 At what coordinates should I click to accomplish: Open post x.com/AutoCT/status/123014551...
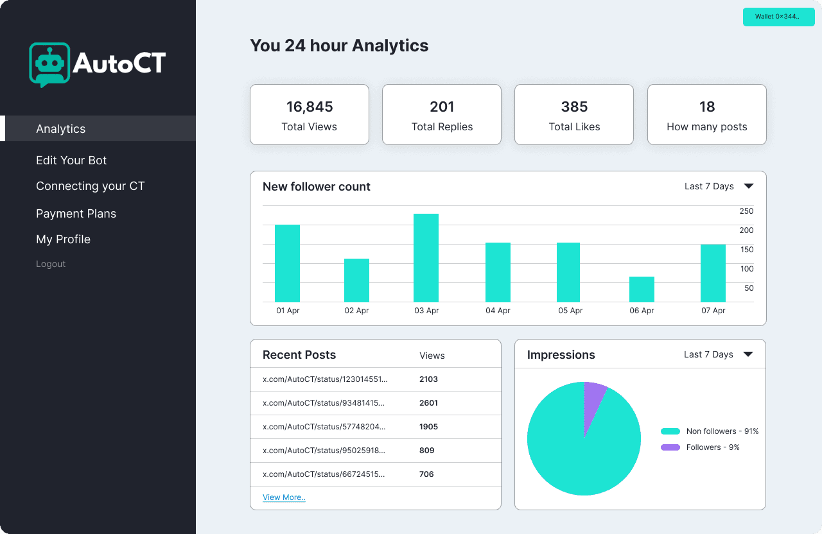(325, 379)
